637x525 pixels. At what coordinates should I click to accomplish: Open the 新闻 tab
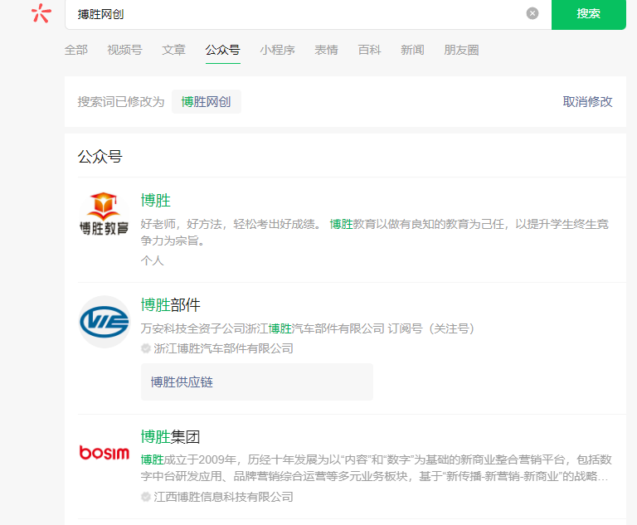(x=412, y=50)
